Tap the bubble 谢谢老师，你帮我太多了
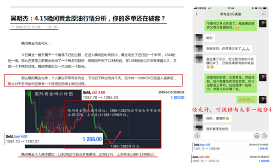275x168 pixels. click(228, 48)
